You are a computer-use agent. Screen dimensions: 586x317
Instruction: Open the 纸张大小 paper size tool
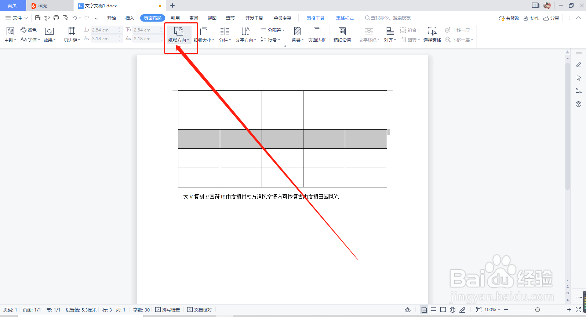204,35
